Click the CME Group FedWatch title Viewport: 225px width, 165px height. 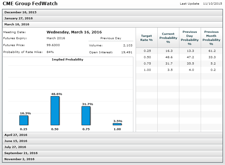click(30, 3)
